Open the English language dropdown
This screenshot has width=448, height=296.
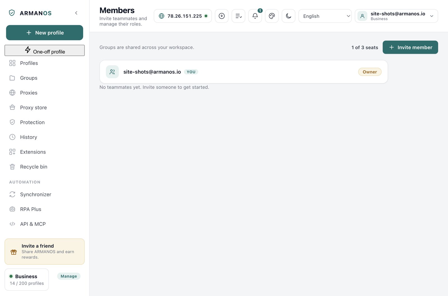[x=325, y=16]
